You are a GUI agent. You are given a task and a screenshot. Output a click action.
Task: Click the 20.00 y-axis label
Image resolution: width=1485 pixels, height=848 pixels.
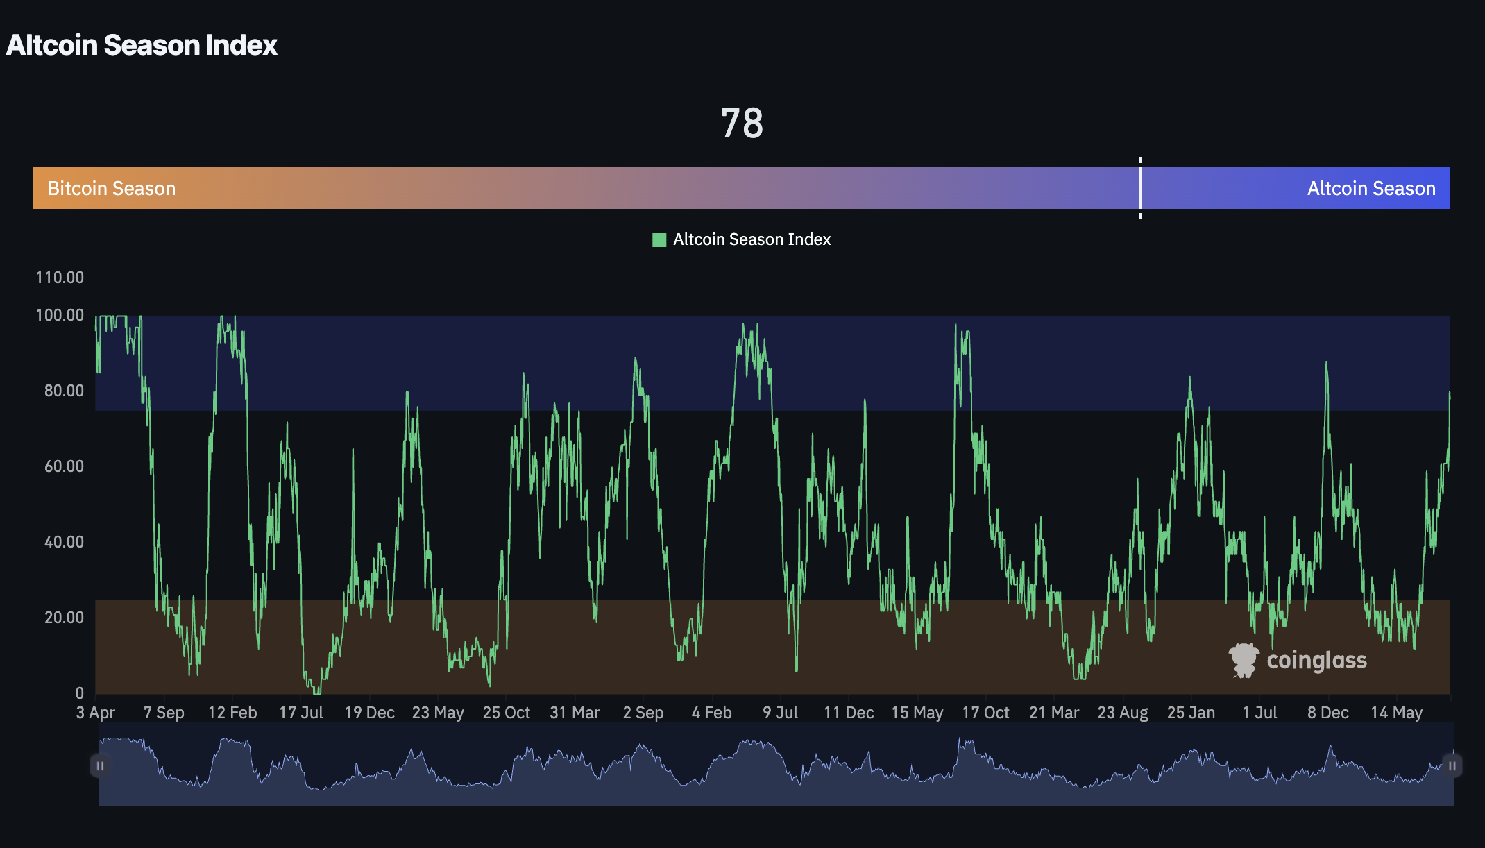[x=64, y=618]
